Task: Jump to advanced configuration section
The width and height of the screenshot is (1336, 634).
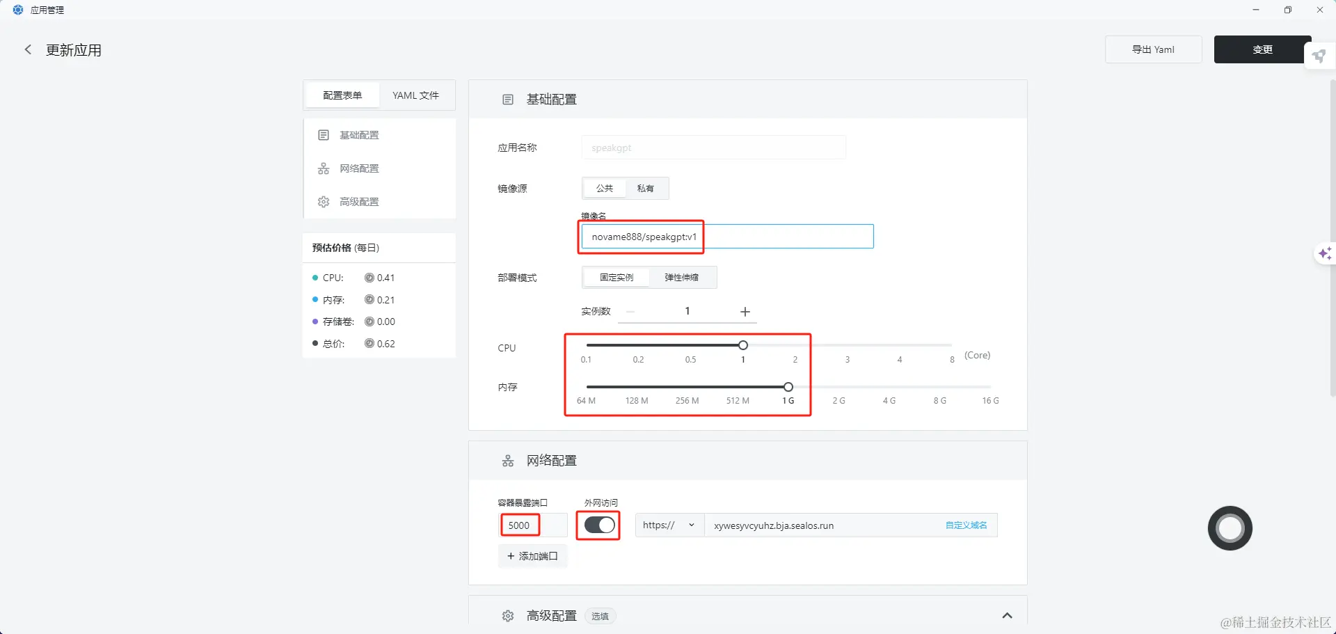Action: coord(379,202)
